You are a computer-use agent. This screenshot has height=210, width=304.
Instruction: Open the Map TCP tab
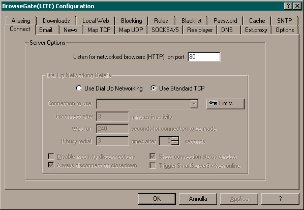pyautogui.click(x=99, y=30)
